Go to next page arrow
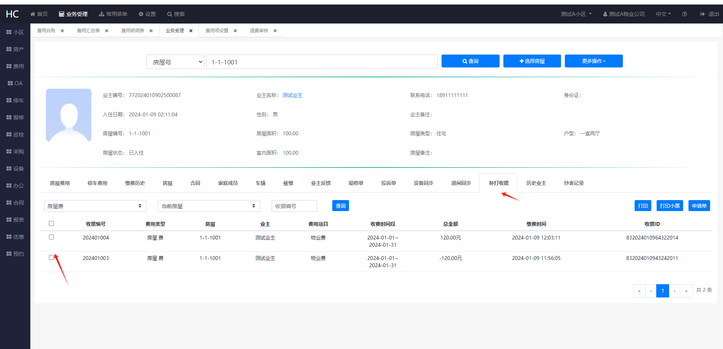The width and height of the screenshot is (723, 349). 674,291
